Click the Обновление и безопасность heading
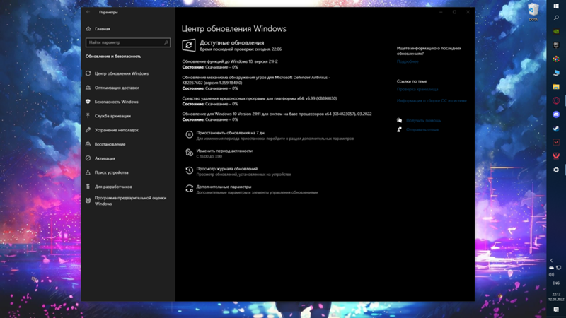 click(x=113, y=57)
